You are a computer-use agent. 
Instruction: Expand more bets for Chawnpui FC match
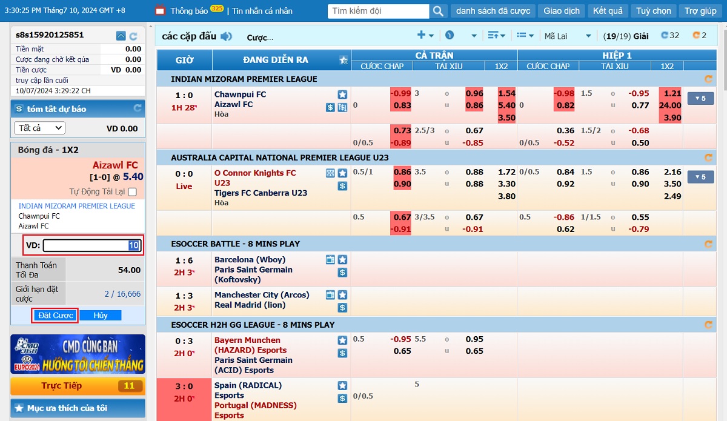tap(700, 98)
